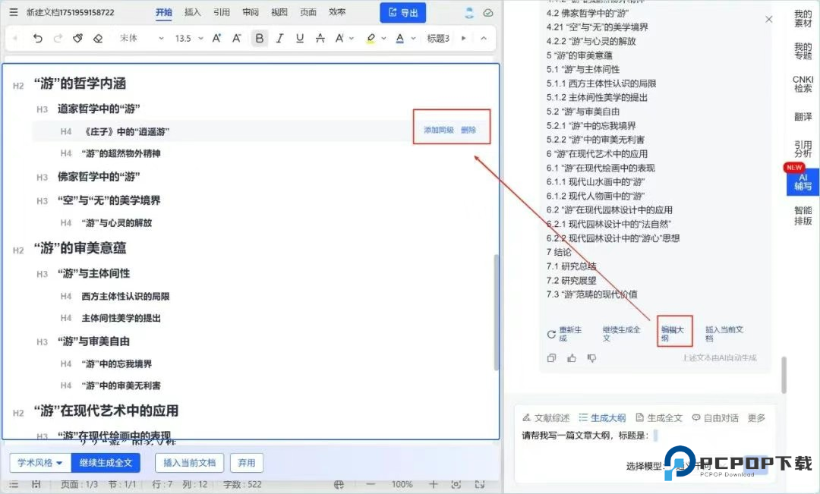Select the AI辅写 sidebar tab

(803, 181)
